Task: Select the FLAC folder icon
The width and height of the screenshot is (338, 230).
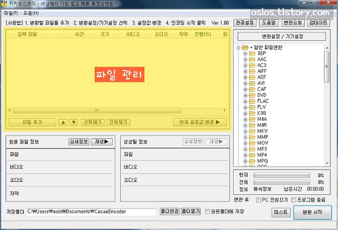Action: click(252, 101)
